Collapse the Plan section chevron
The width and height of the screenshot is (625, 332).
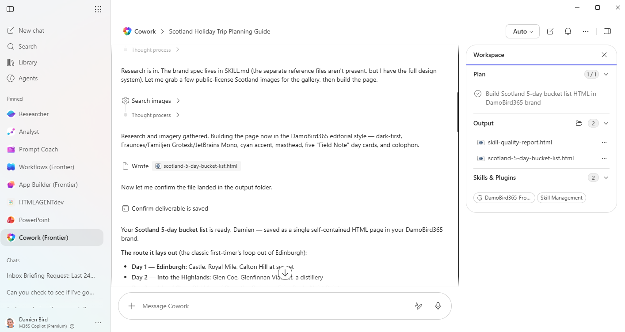pyautogui.click(x=606, y=74)
